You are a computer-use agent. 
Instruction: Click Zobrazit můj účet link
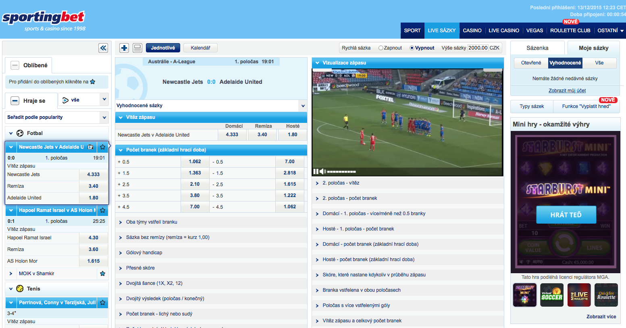point(567,91)
